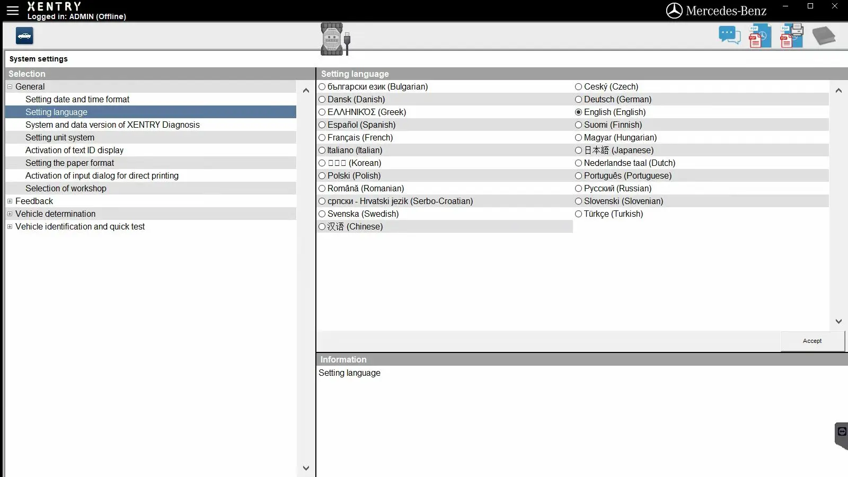Select Chinese language radio button
848x477 pixels.
(322, 226)
